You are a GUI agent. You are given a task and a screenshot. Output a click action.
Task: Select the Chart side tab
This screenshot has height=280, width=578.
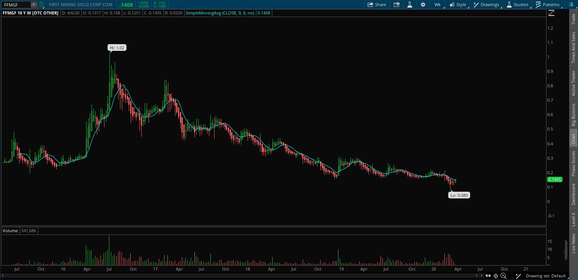(x=573, y=138)
